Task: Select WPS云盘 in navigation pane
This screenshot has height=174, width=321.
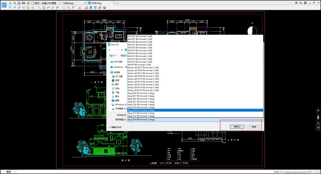Action: pyautogui.click(x=116, y=62)
